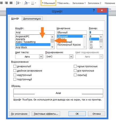The image size is (116, 122).
Task: Open Текстовые эффекты button
Action: tap(46, 114)
